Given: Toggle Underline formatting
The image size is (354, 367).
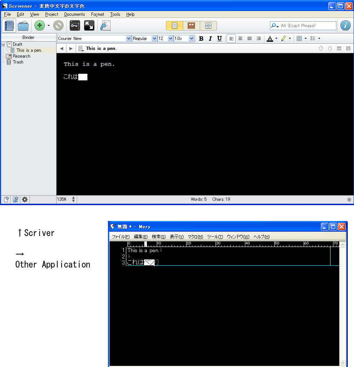Looking at the screenshot, I should 219,39.
